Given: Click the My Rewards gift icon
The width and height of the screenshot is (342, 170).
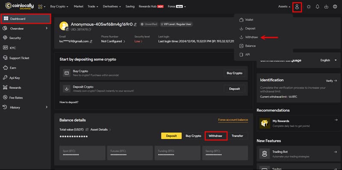Looking at the screenshot, I should click(265, 123).
